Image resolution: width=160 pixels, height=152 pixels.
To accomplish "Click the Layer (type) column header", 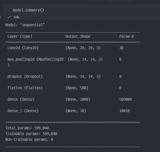I will 20,36.
